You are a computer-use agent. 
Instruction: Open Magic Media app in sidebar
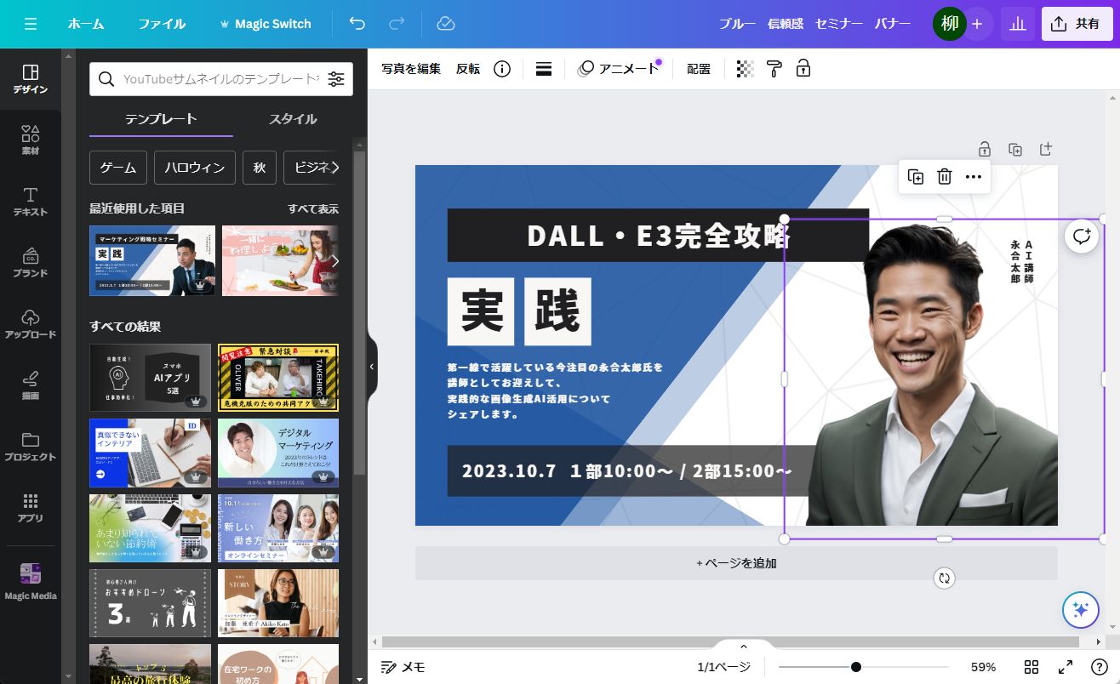pyautogui.click(x=31, y=581)
